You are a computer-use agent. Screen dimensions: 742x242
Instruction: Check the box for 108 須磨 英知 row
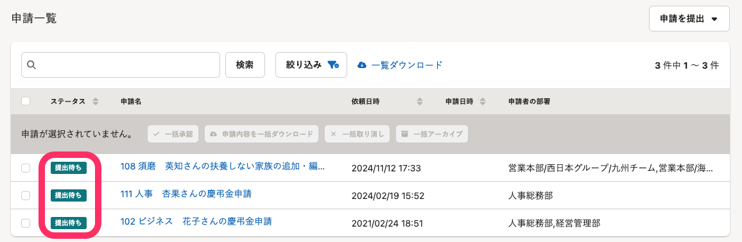coord(26,168)
